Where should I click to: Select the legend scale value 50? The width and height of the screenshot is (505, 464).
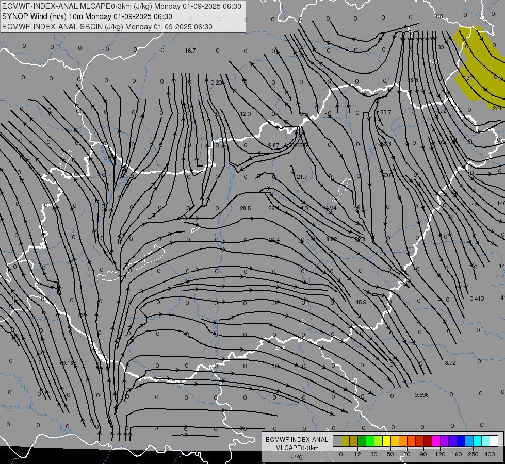coord(390,454)
